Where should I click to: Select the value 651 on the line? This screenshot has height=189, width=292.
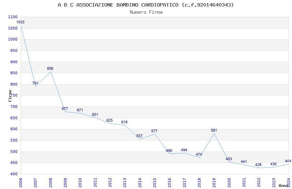(x=95, y=114)
